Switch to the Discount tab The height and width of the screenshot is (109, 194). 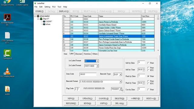tap(79, 54)
